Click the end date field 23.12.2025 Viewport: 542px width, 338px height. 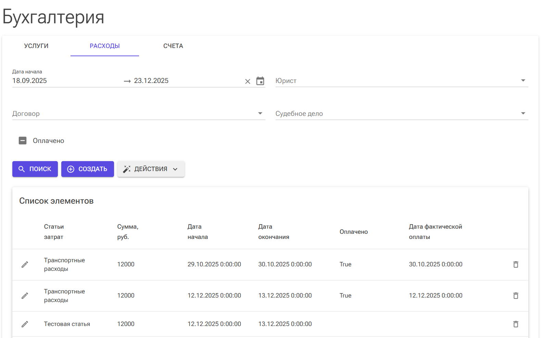[188, 81]
